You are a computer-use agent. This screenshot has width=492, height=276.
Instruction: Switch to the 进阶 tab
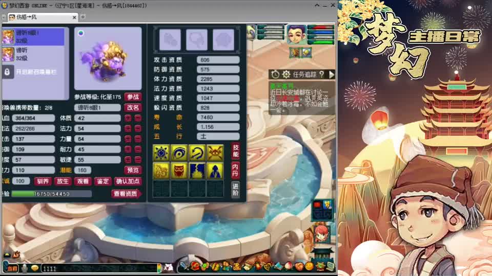236,190
